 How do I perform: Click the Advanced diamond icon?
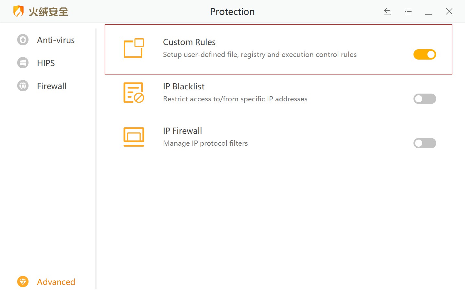(x=23, y=282)
